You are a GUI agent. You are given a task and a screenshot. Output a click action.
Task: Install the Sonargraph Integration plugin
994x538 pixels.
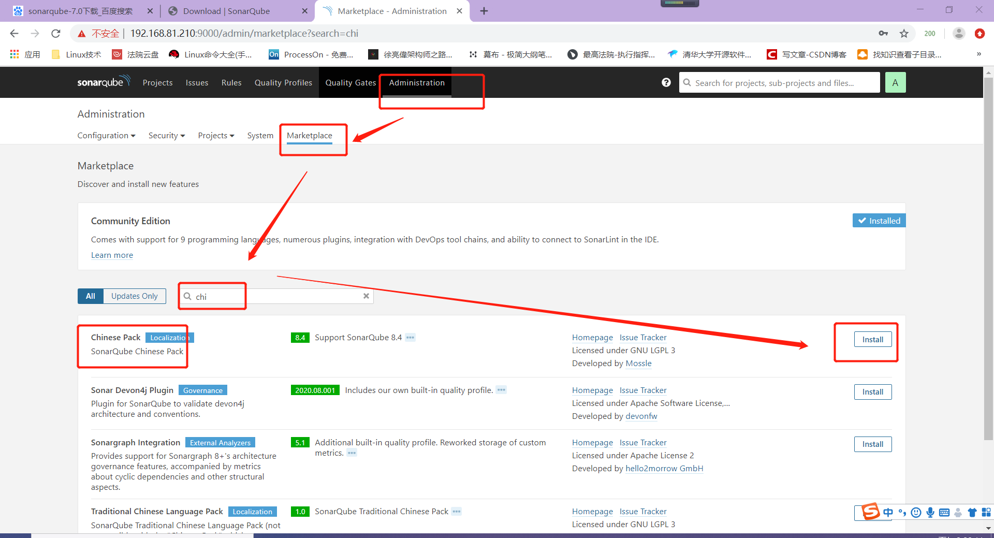(873, 444)
